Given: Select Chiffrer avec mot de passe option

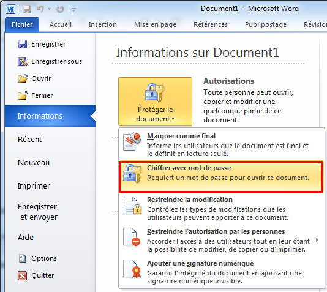Looking at the screenshot, I should pyautogui.click(x=221, y=177).
